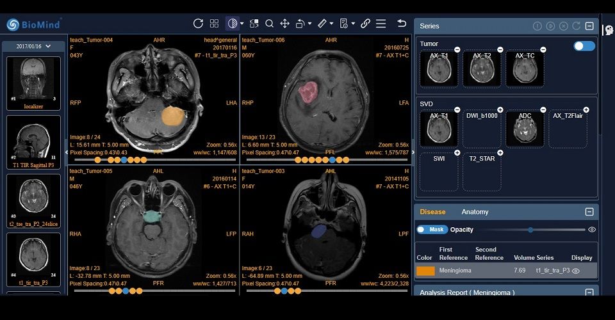This screenshot has height=320, width=615.
Task: Select the magnifier zoom tool
Action: point(270,24)
